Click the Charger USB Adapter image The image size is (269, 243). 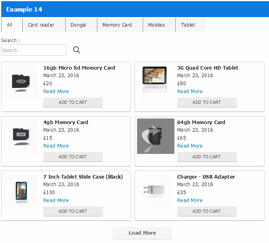tap(155, 191)
